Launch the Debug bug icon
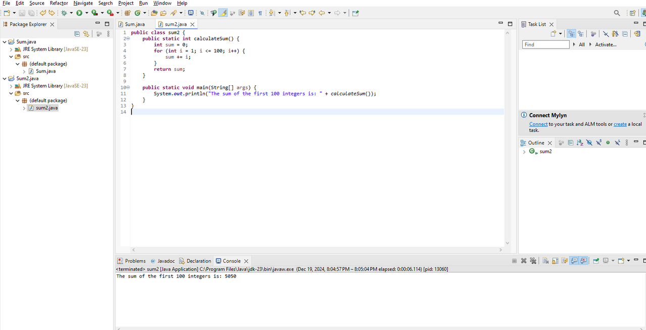Image resolution: width=646 pixels, height=330 pixels. click(x=64, y=13)
